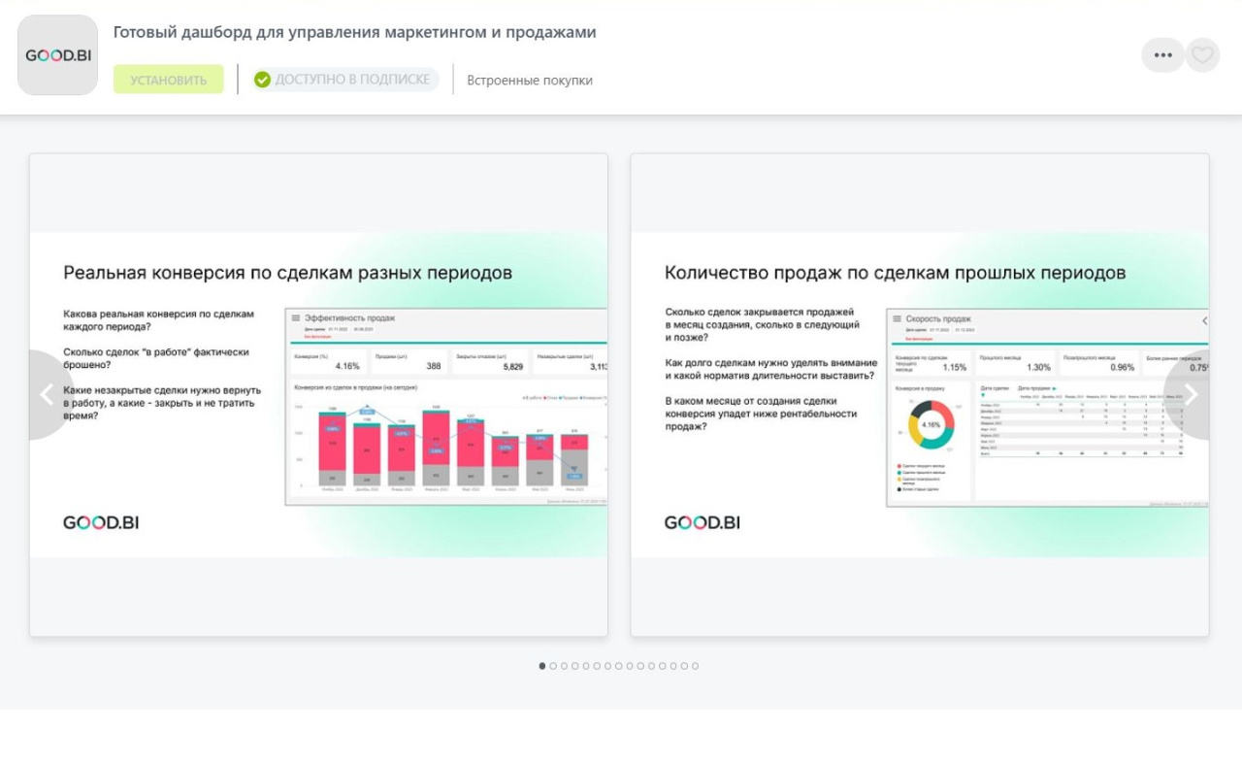
Task: Open the Встроенные покупки link
Action: pos(530,81)
